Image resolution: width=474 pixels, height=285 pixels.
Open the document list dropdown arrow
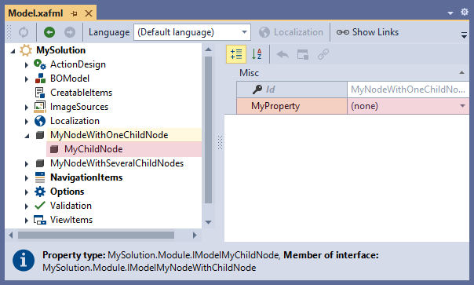click(450, 13)
